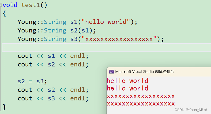The image size is (211, 114).
Task: Click the 's2 = s3;' assignment line
Action: click(x=32, y=81)
